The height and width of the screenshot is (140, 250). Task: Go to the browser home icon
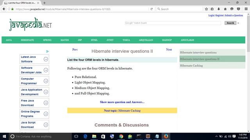pyautogui.click(x=225, y=9)
